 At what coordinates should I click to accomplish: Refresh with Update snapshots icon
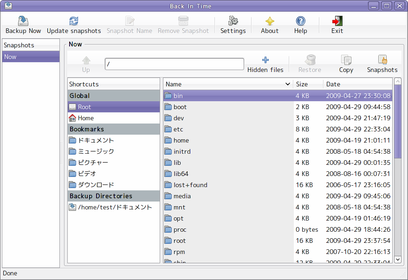[x=74, y=21]
